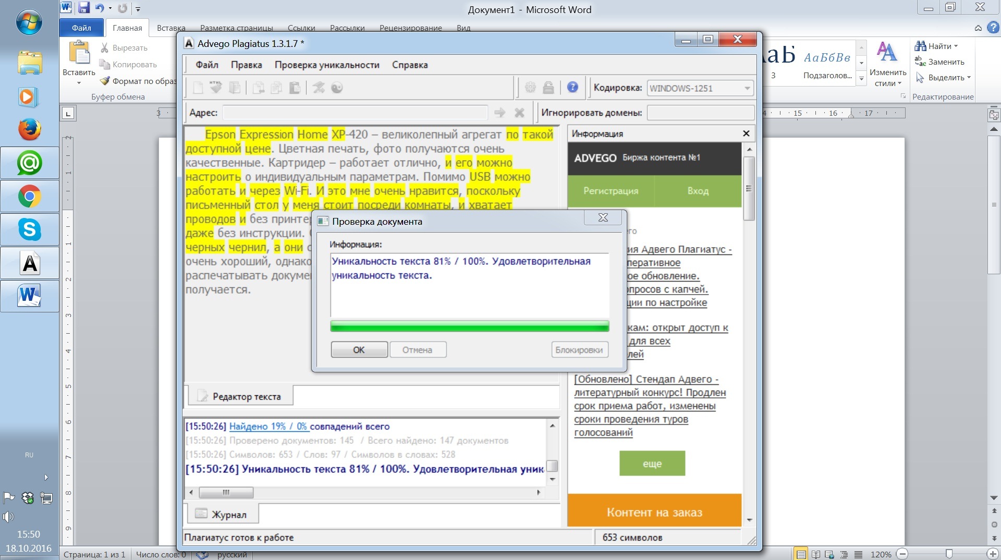Click the HTML cleanup icon in Advego toolbar

(x=216, y=87)
